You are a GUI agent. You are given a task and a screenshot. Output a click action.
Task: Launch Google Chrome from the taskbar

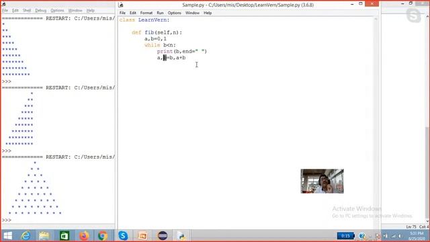click(x=103, y=236)
